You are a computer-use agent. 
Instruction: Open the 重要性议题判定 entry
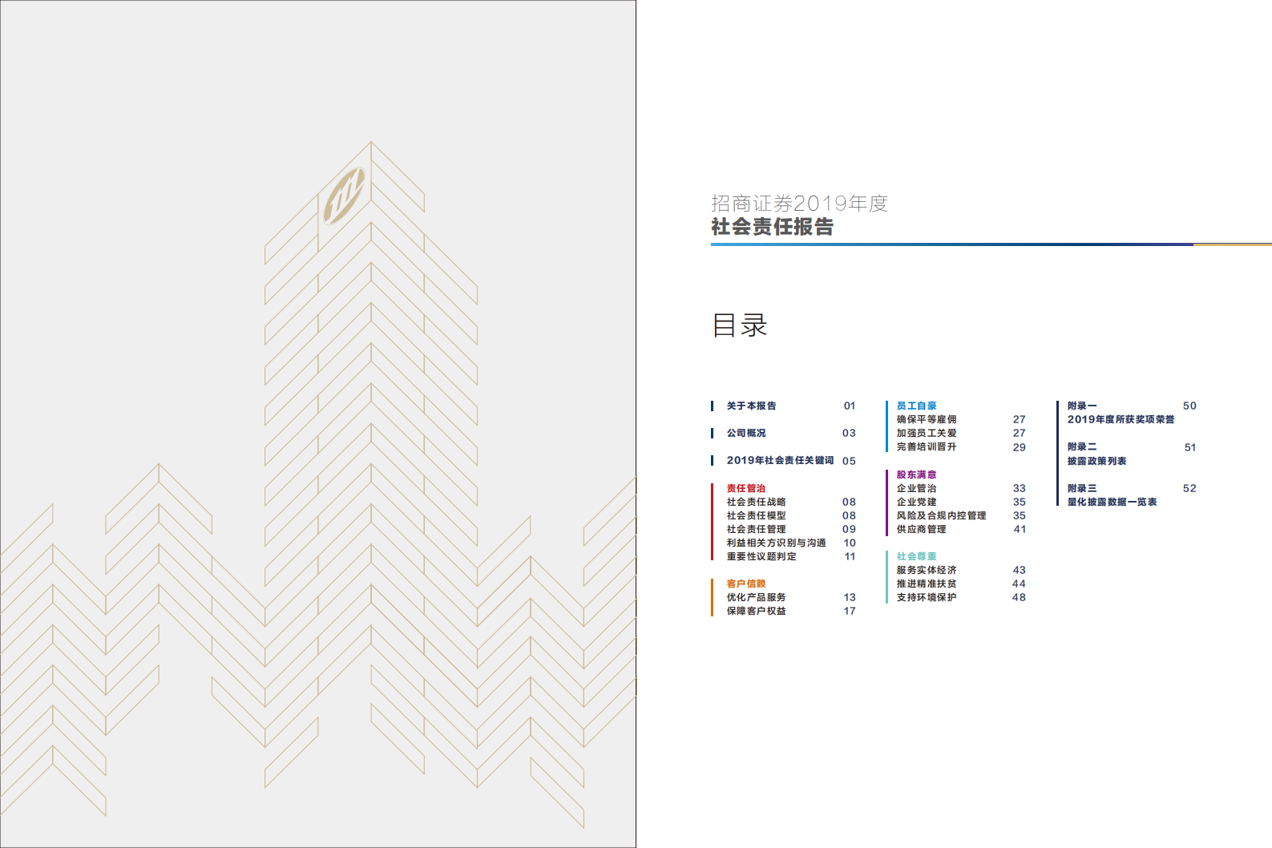[x=761, y=556]
